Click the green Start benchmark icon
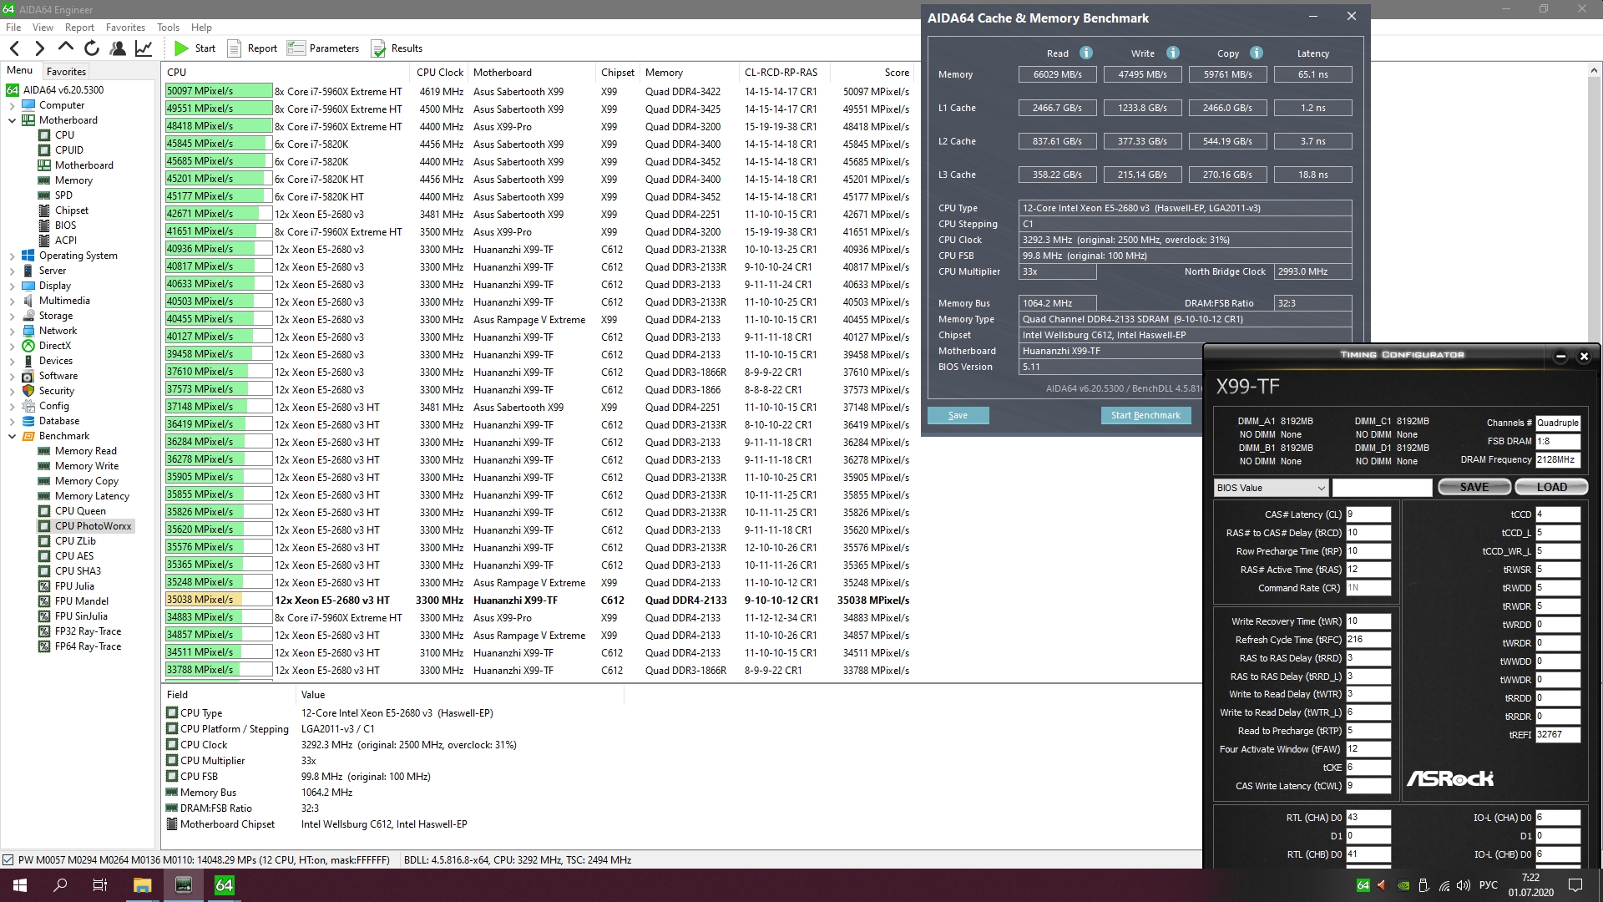This screenshot has height=902, width=1603. click(181, 48)
